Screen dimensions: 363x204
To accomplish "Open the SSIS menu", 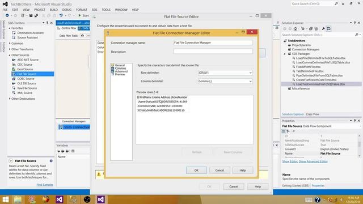I will 95,10.
